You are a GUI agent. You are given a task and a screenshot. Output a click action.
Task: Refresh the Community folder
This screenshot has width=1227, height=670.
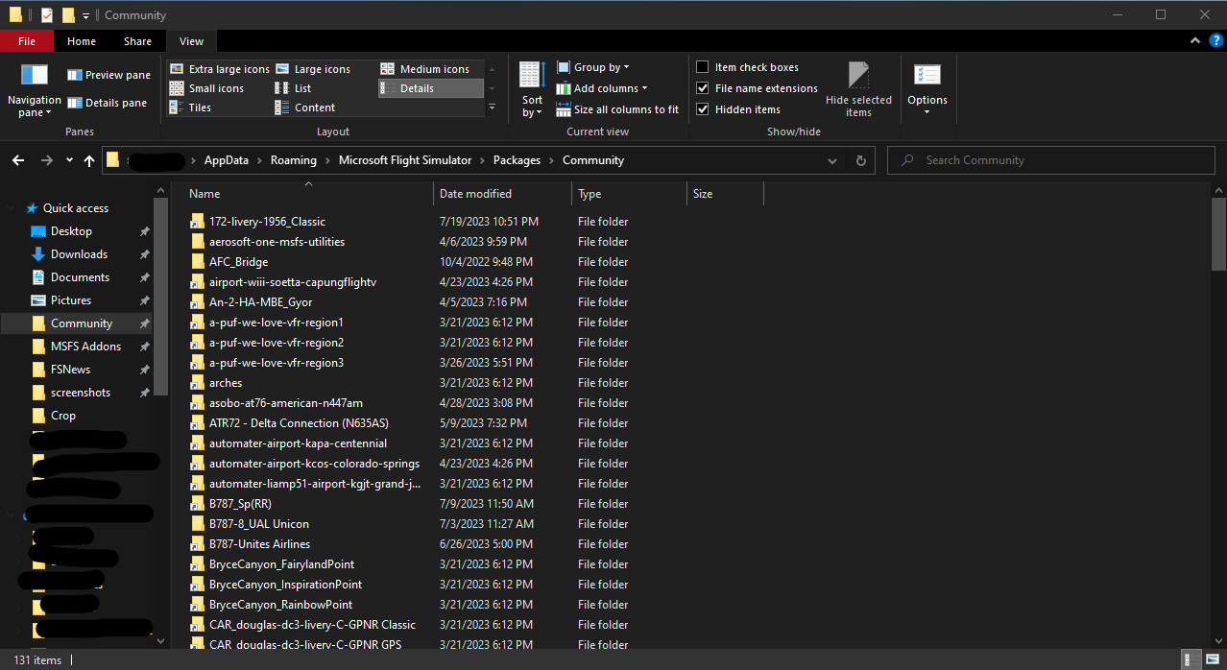click(860, 160)
